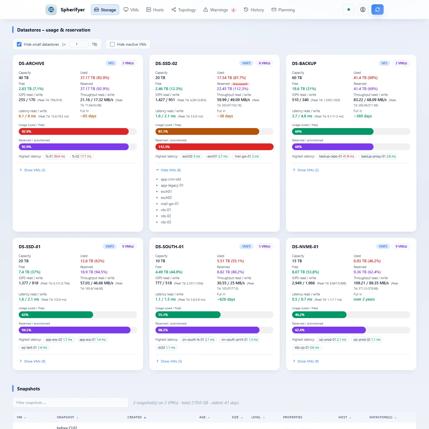Click the Overcommit! badge on DS-SSD-02

click(240, 84)
